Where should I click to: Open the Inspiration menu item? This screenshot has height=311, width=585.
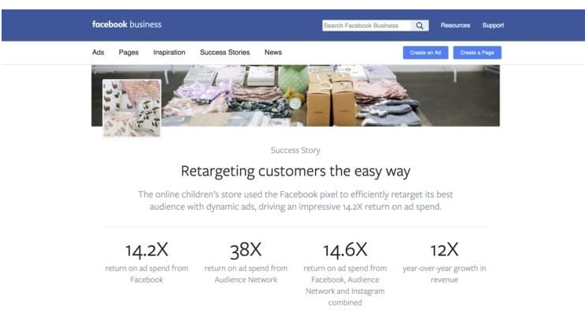tap(169, 52)
